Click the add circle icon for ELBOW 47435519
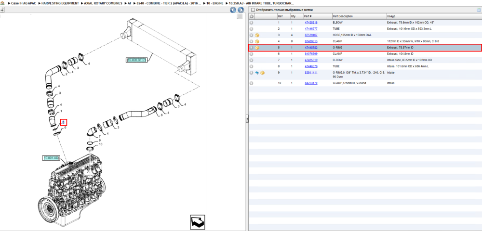This screenshot has width=482, height=231. 252,60
